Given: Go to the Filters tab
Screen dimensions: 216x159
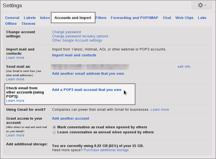Looking at the screenshot, I should [x=101, y=18].
